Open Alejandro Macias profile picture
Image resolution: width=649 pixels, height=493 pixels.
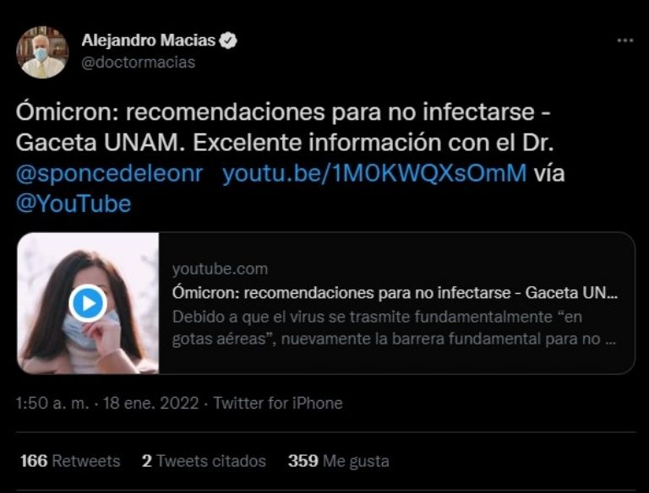[x=42, y=52]
